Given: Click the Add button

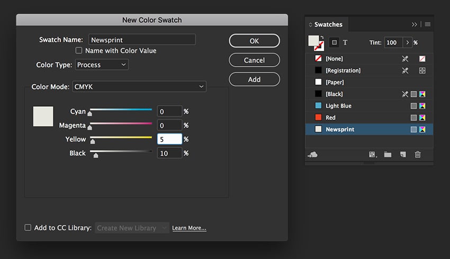Looking at the screenshot, I should coord(254,79).
